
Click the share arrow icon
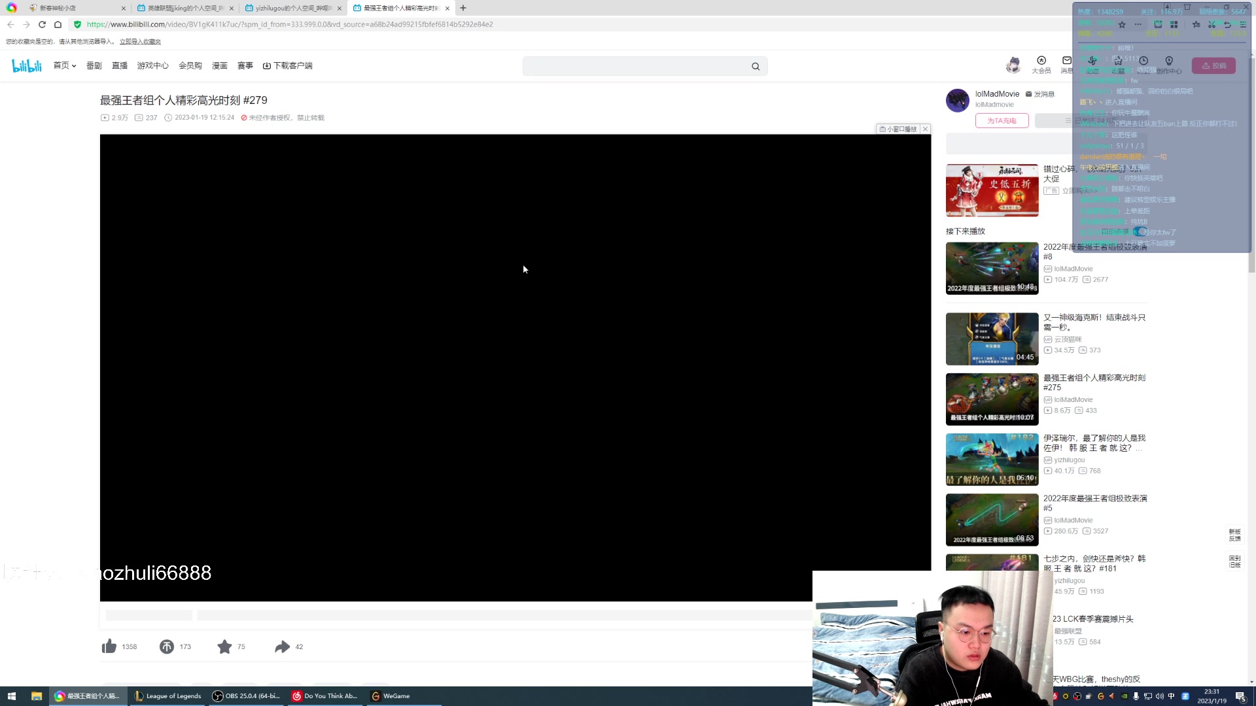click(x=282, y=647)
